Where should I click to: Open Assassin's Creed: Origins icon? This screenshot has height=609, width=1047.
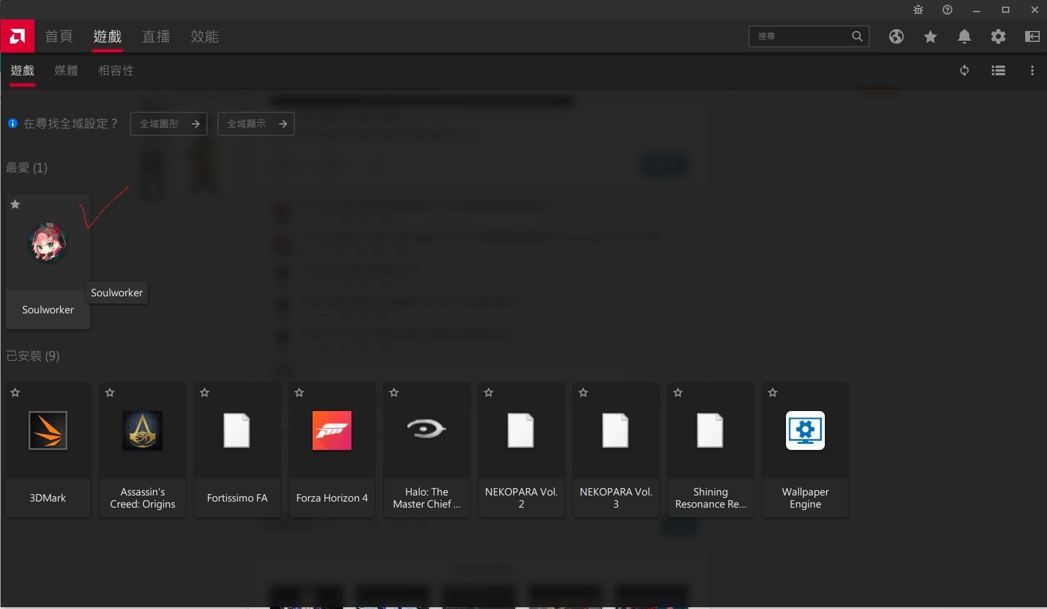point(143,430)
